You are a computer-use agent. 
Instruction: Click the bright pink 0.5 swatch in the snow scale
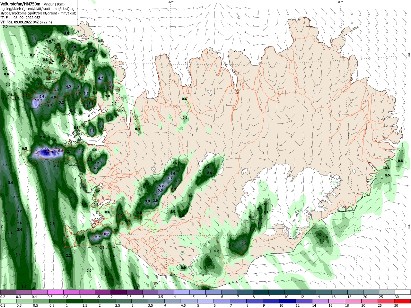coord(55,292)
